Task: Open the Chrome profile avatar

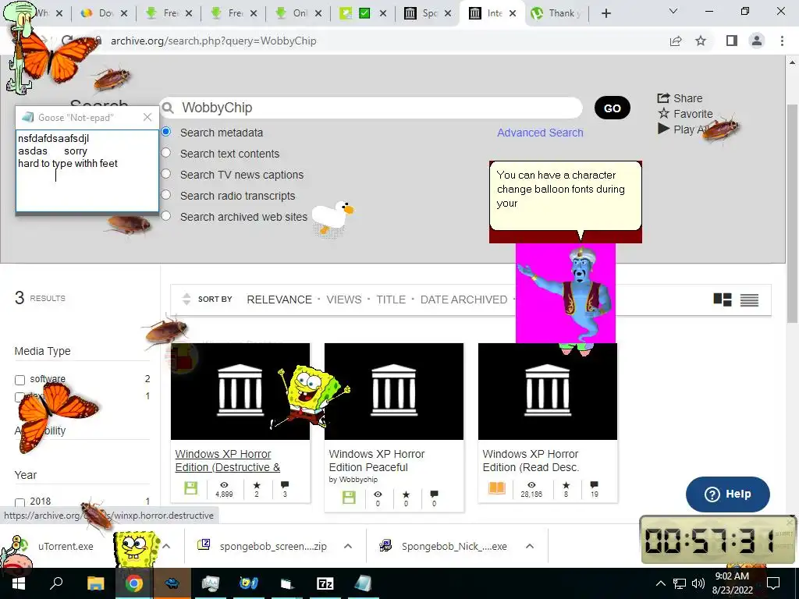Action: (x=757, y=41)
